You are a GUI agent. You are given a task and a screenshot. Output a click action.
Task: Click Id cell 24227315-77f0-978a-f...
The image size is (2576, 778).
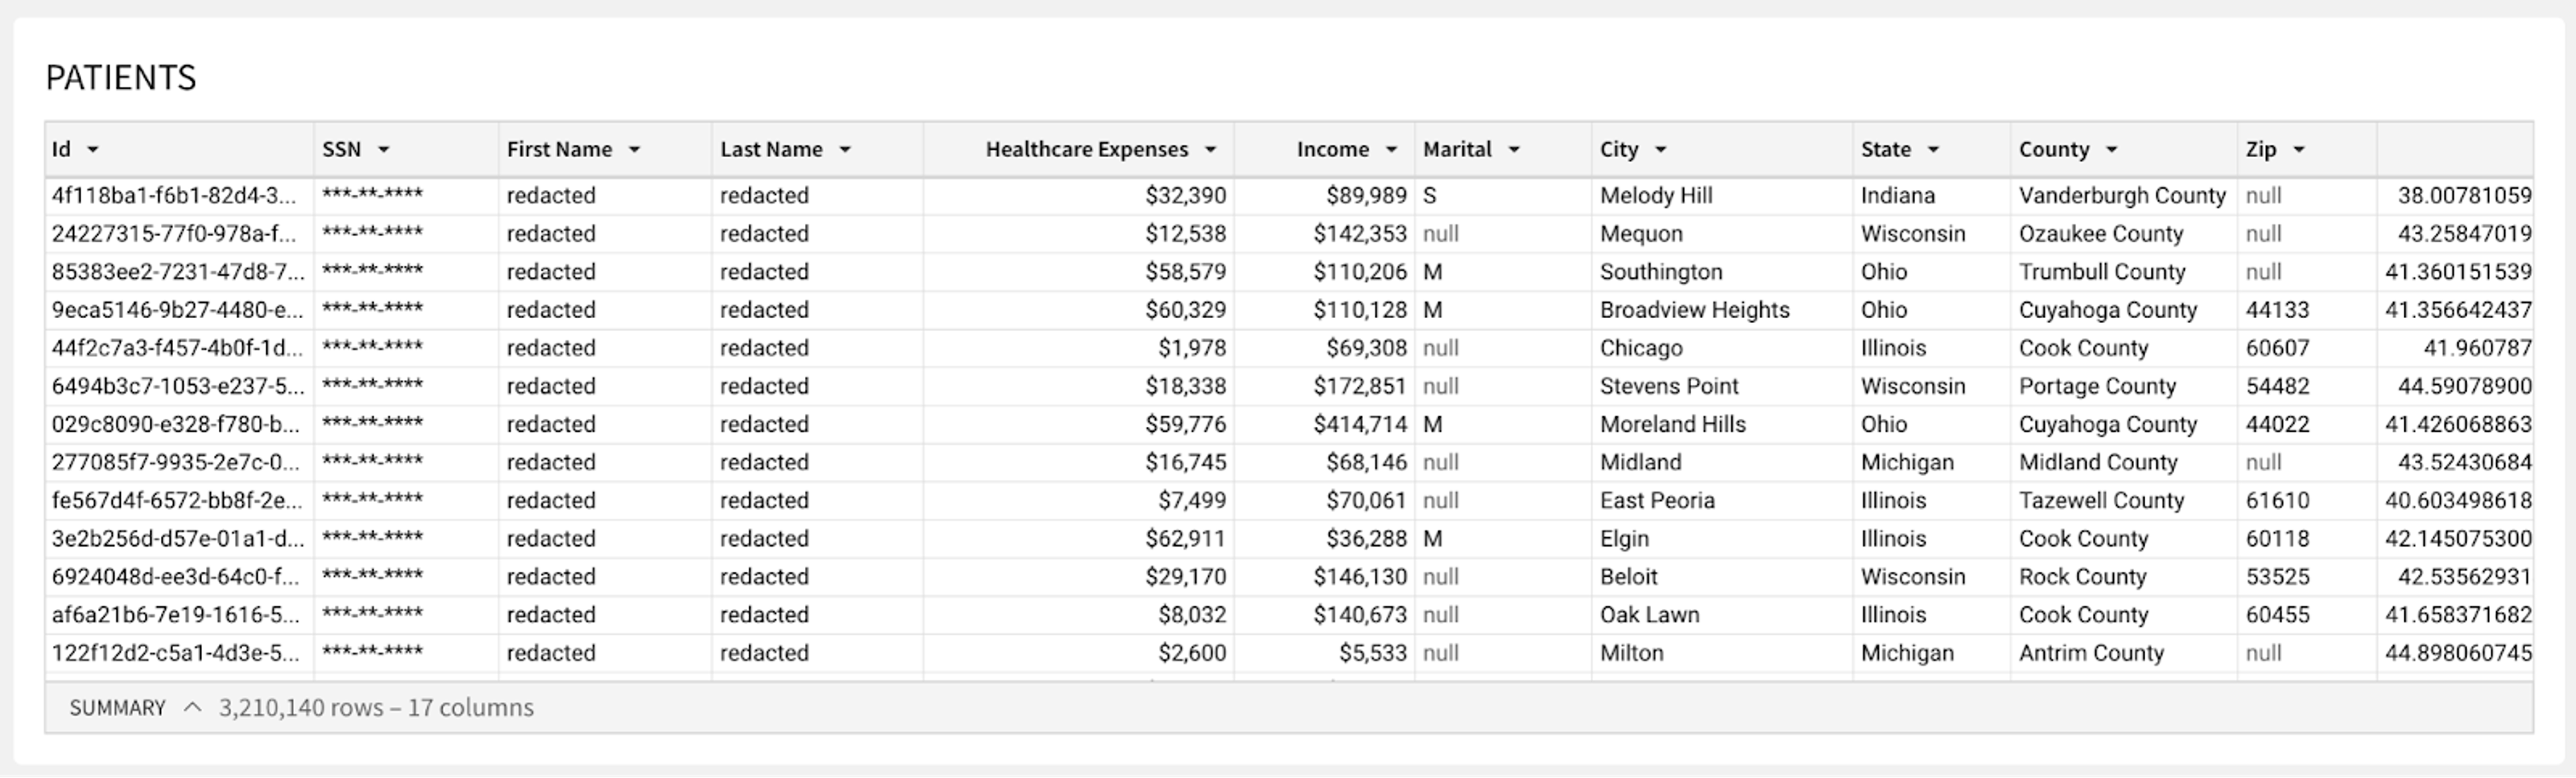point(180,234)
